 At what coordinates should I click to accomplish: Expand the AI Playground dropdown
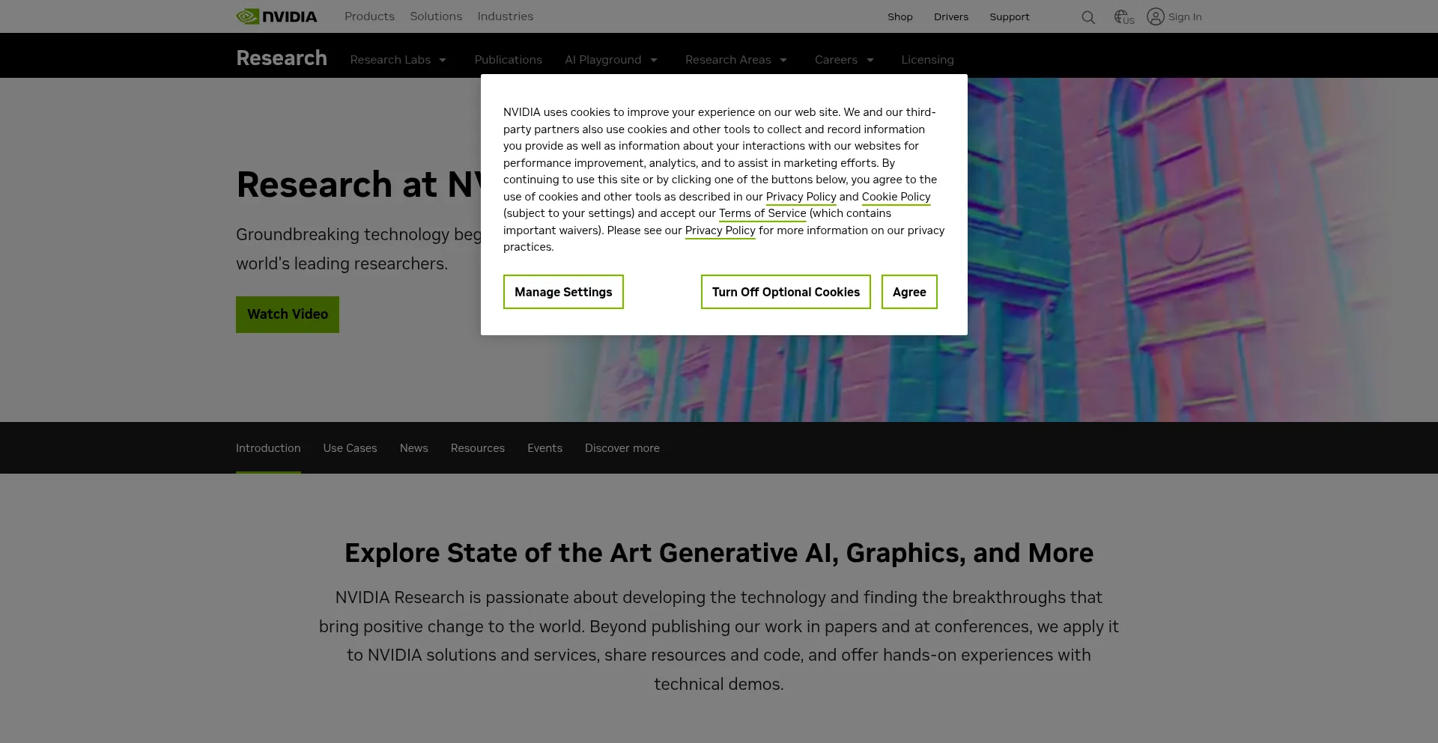point(611,60)
